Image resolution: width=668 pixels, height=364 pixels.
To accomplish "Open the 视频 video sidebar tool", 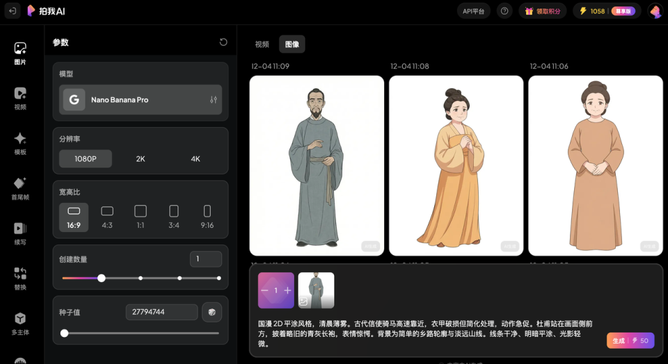I will coord(20,99).
